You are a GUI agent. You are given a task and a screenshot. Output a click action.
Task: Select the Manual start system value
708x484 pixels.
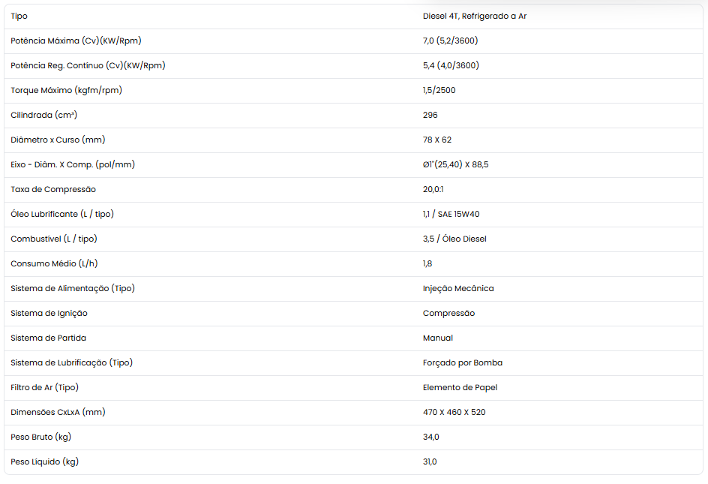click(437, 338)
